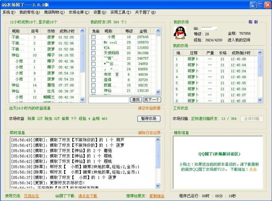Check the 免偷 box for Mr cool
Image resolution: width=272 pixels, height=201 pixels.
tap(93, 42)
